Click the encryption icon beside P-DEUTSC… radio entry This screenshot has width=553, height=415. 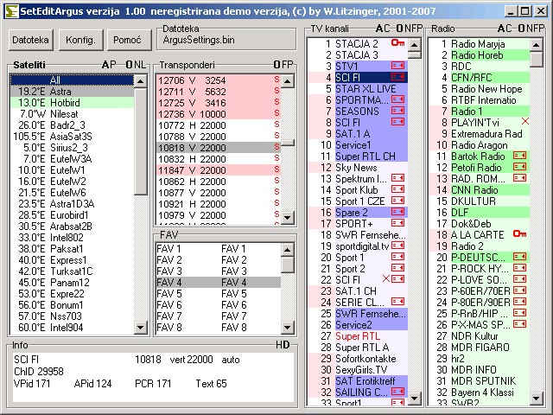(519, 257)
